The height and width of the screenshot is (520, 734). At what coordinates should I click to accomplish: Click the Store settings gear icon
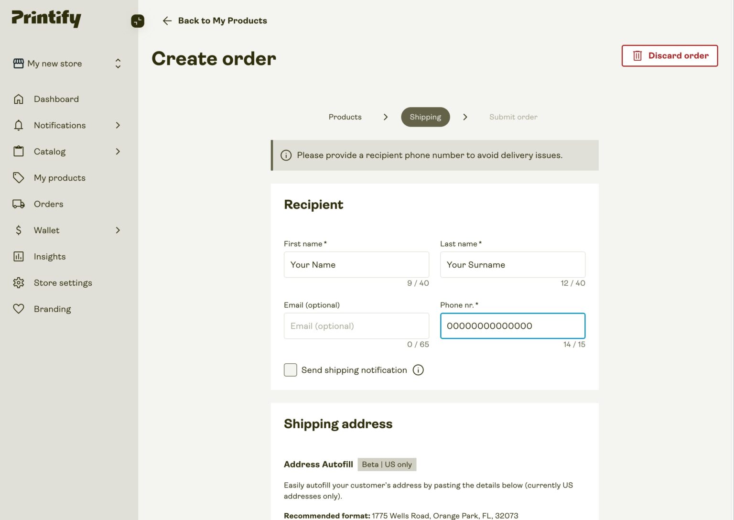coord(19,282)
